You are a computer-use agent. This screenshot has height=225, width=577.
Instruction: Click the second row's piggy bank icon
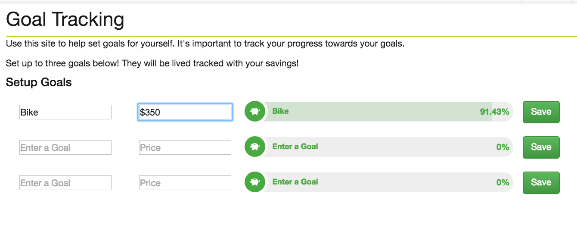coord(254,147)
